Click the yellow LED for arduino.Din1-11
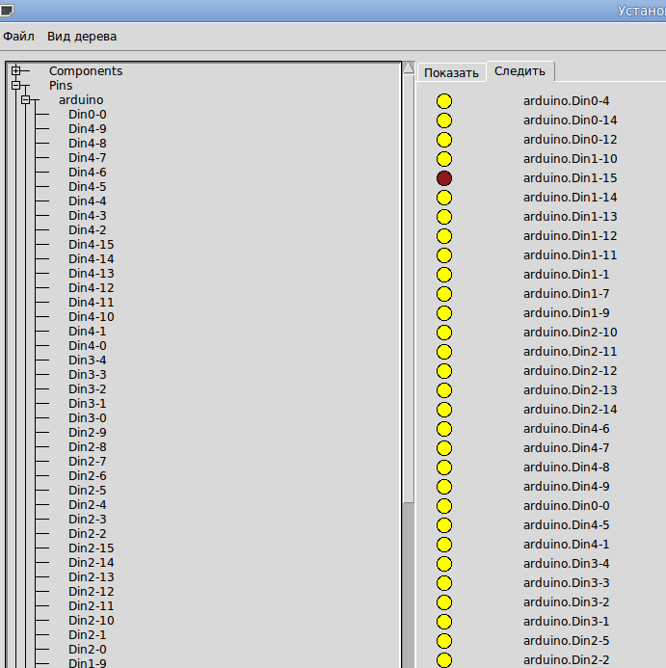The image size is (666, 668). [444, 255]
